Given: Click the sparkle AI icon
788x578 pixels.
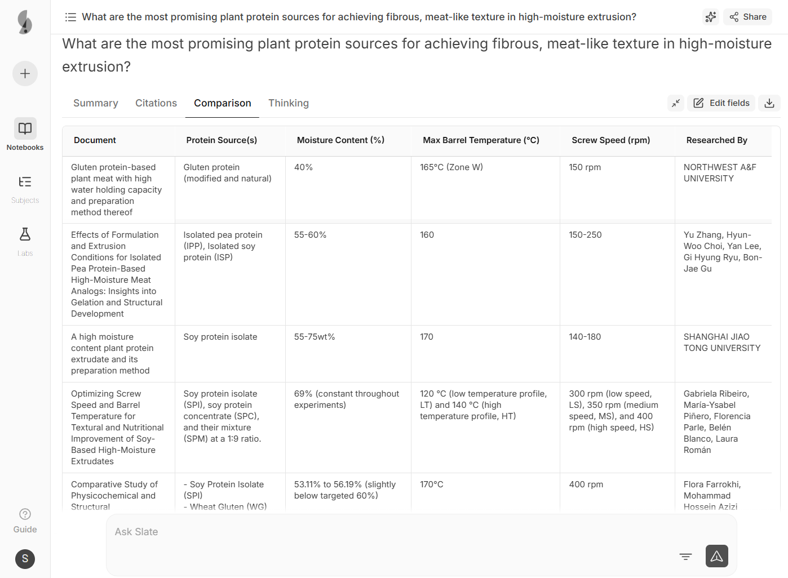Looking at the screenshot, I should pos(711,17).
